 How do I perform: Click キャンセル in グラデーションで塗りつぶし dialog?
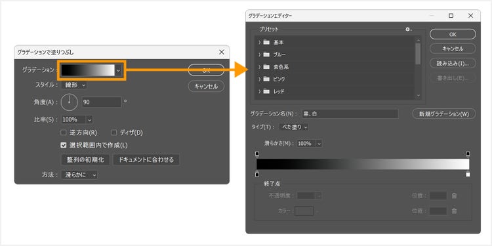tap(206, 87)
